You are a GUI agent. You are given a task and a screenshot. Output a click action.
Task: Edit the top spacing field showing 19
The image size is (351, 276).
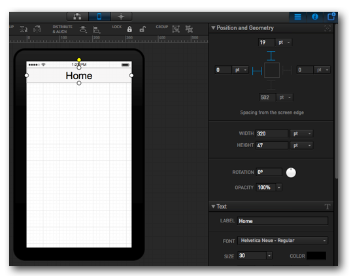pyautogui.click(x=267, y=43)
